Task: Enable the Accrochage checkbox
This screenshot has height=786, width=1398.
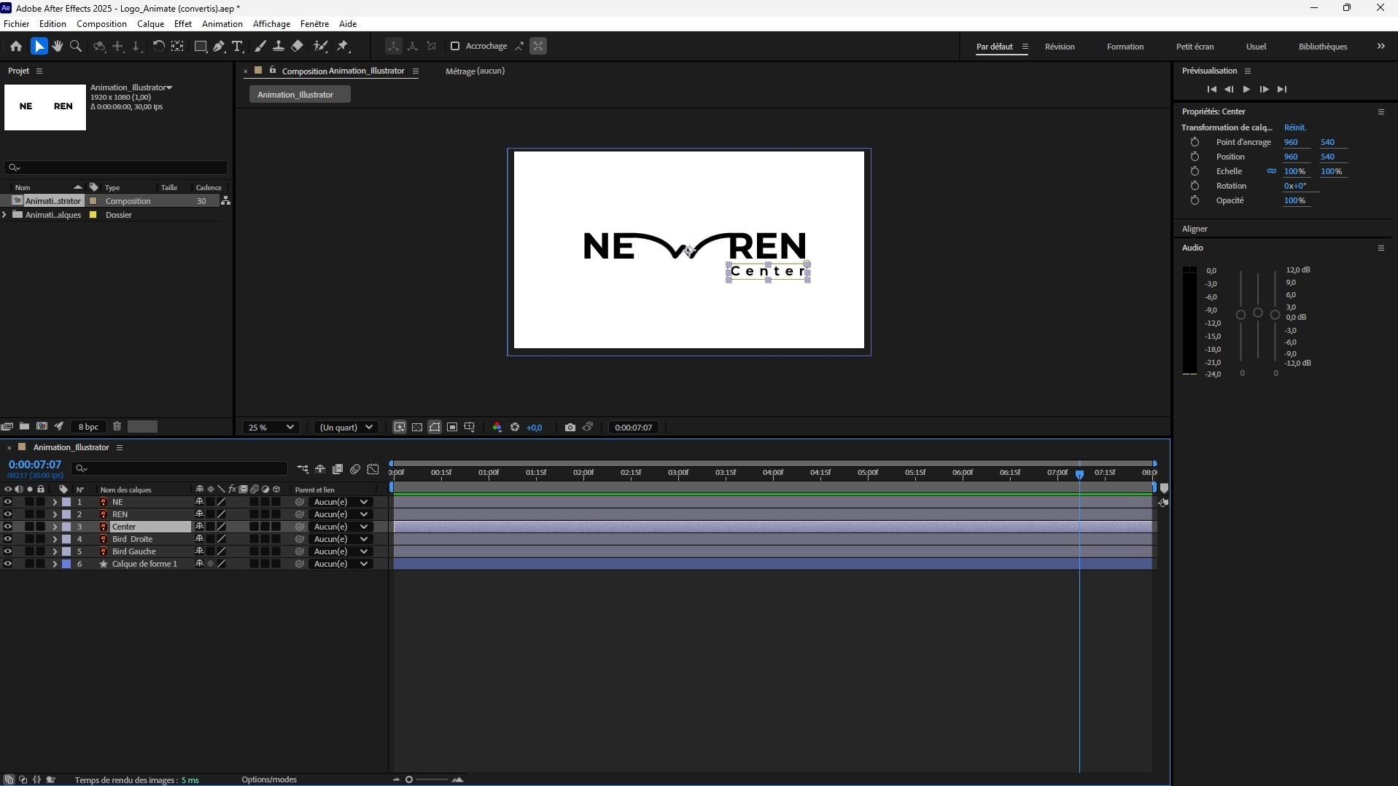Action: 455,46
